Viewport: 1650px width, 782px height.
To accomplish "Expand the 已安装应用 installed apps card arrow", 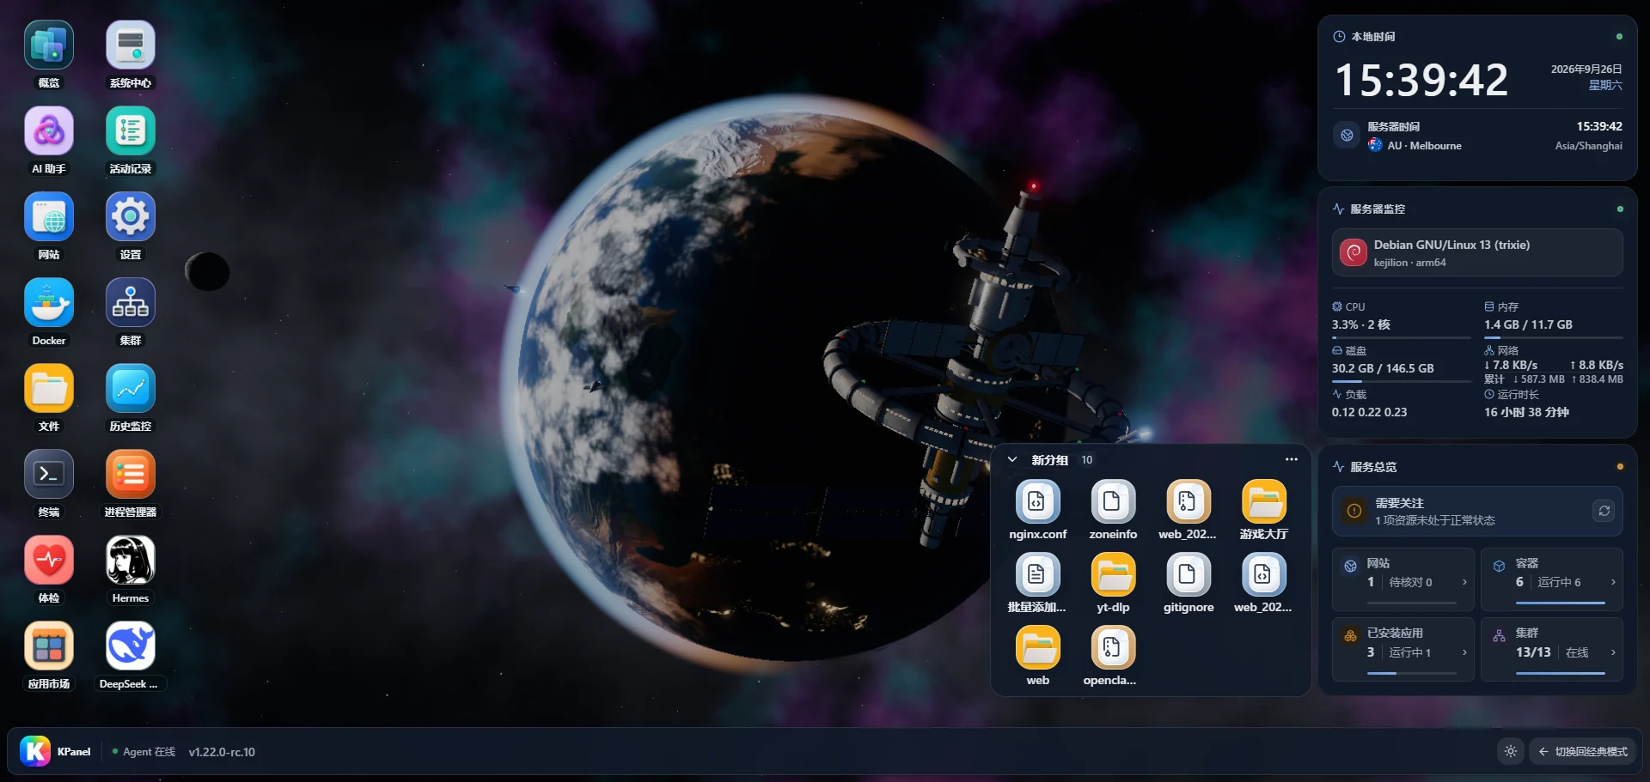I will pos(1464,652).
